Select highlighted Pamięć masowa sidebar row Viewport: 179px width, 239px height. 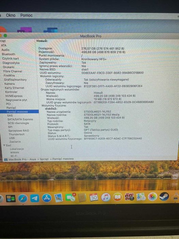point(19,112)
